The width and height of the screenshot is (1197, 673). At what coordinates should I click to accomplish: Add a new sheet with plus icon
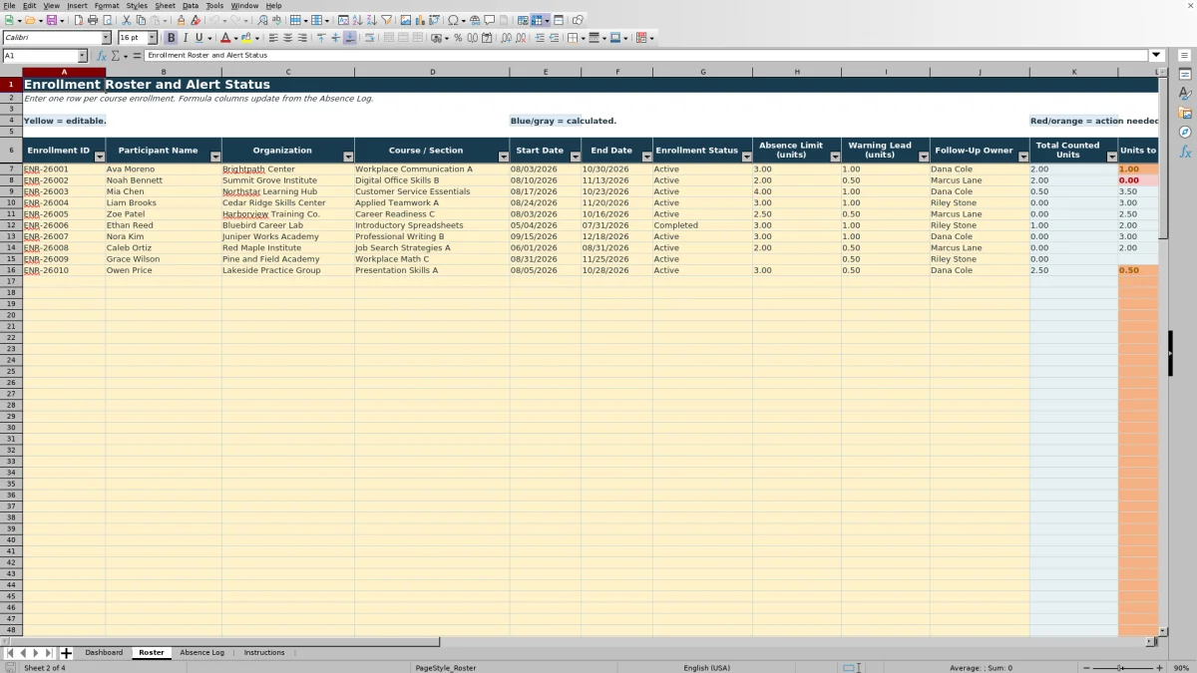click(66, 653)
